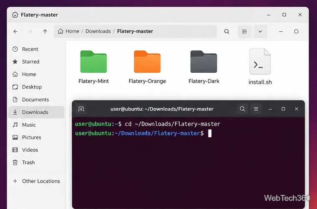317x209 pixels.
Task: Open terminal hamburger menu
Action: pos(256,109)
